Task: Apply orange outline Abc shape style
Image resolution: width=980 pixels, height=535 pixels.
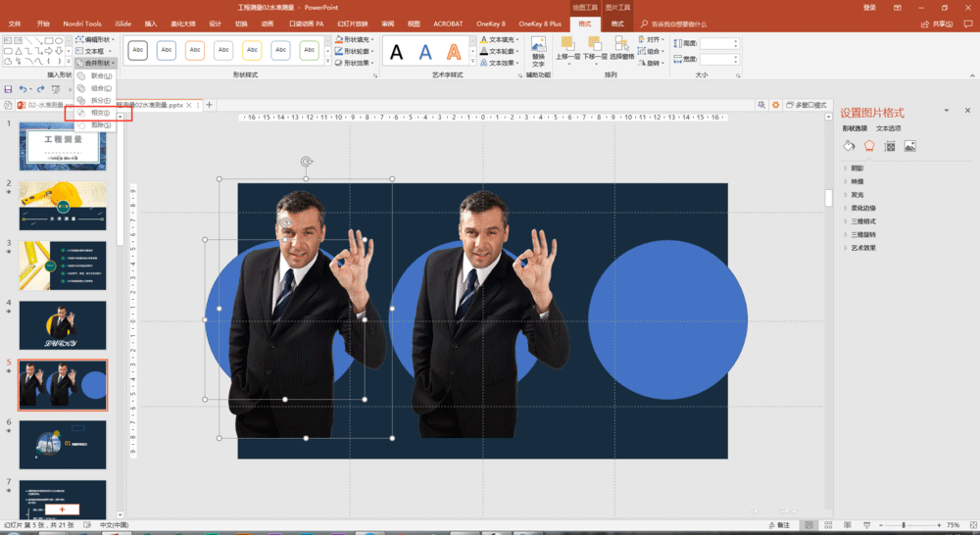Action: pos(195,50)
